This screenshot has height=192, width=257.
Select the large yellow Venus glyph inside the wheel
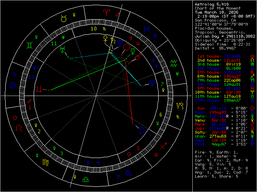105,39
